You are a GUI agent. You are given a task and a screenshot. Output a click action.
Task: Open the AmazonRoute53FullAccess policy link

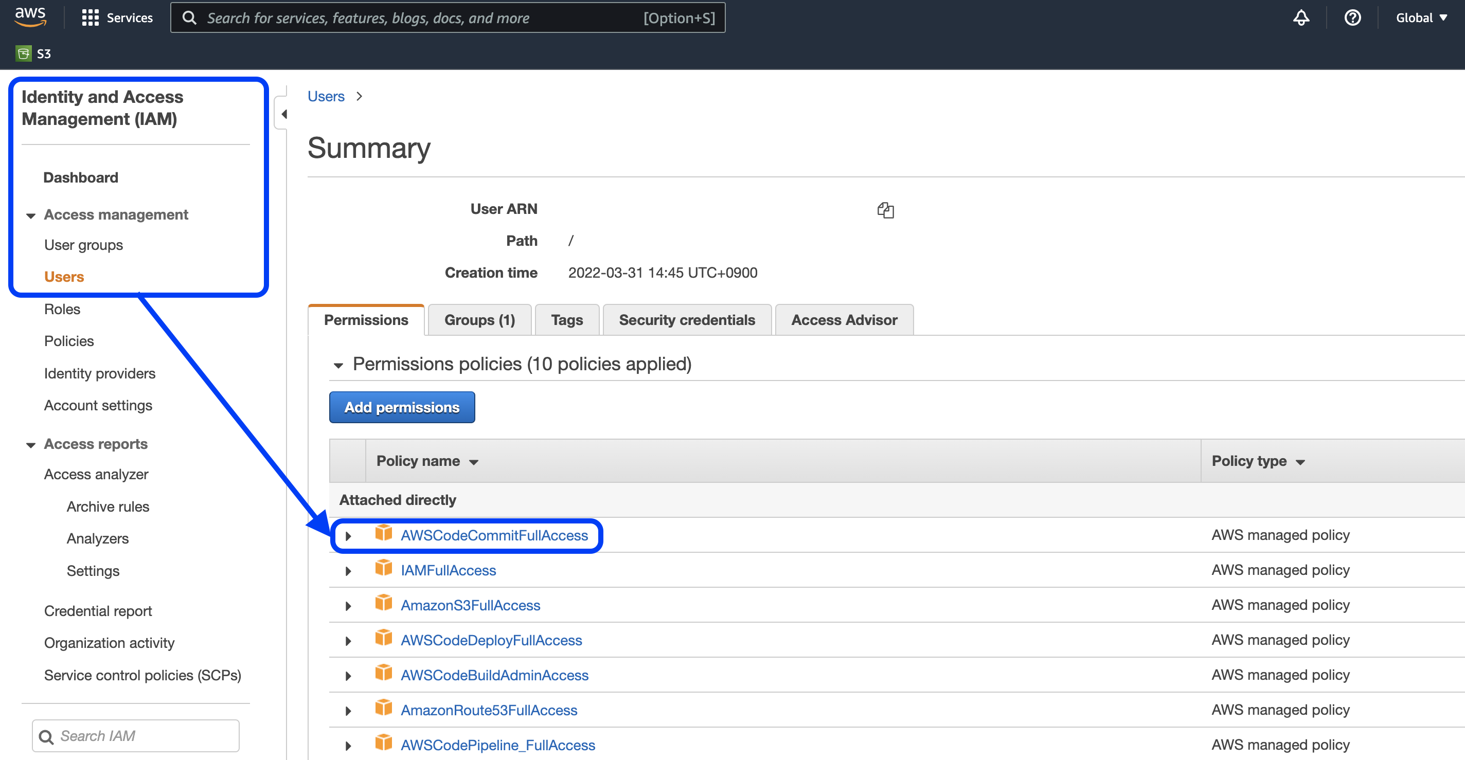tap(489, 710)
